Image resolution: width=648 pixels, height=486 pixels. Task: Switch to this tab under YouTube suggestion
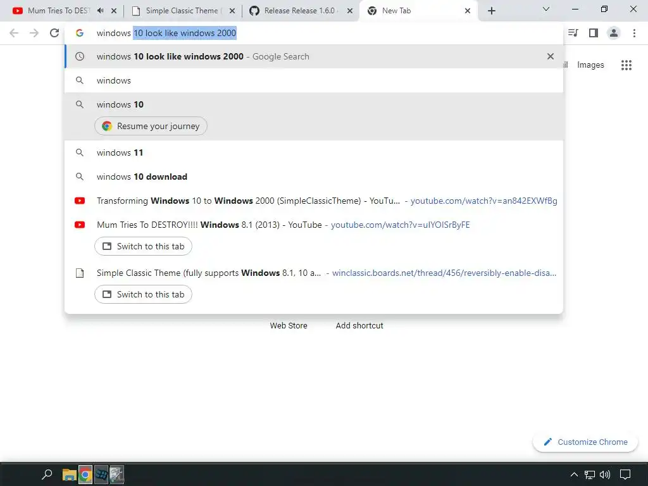[143, 246]
